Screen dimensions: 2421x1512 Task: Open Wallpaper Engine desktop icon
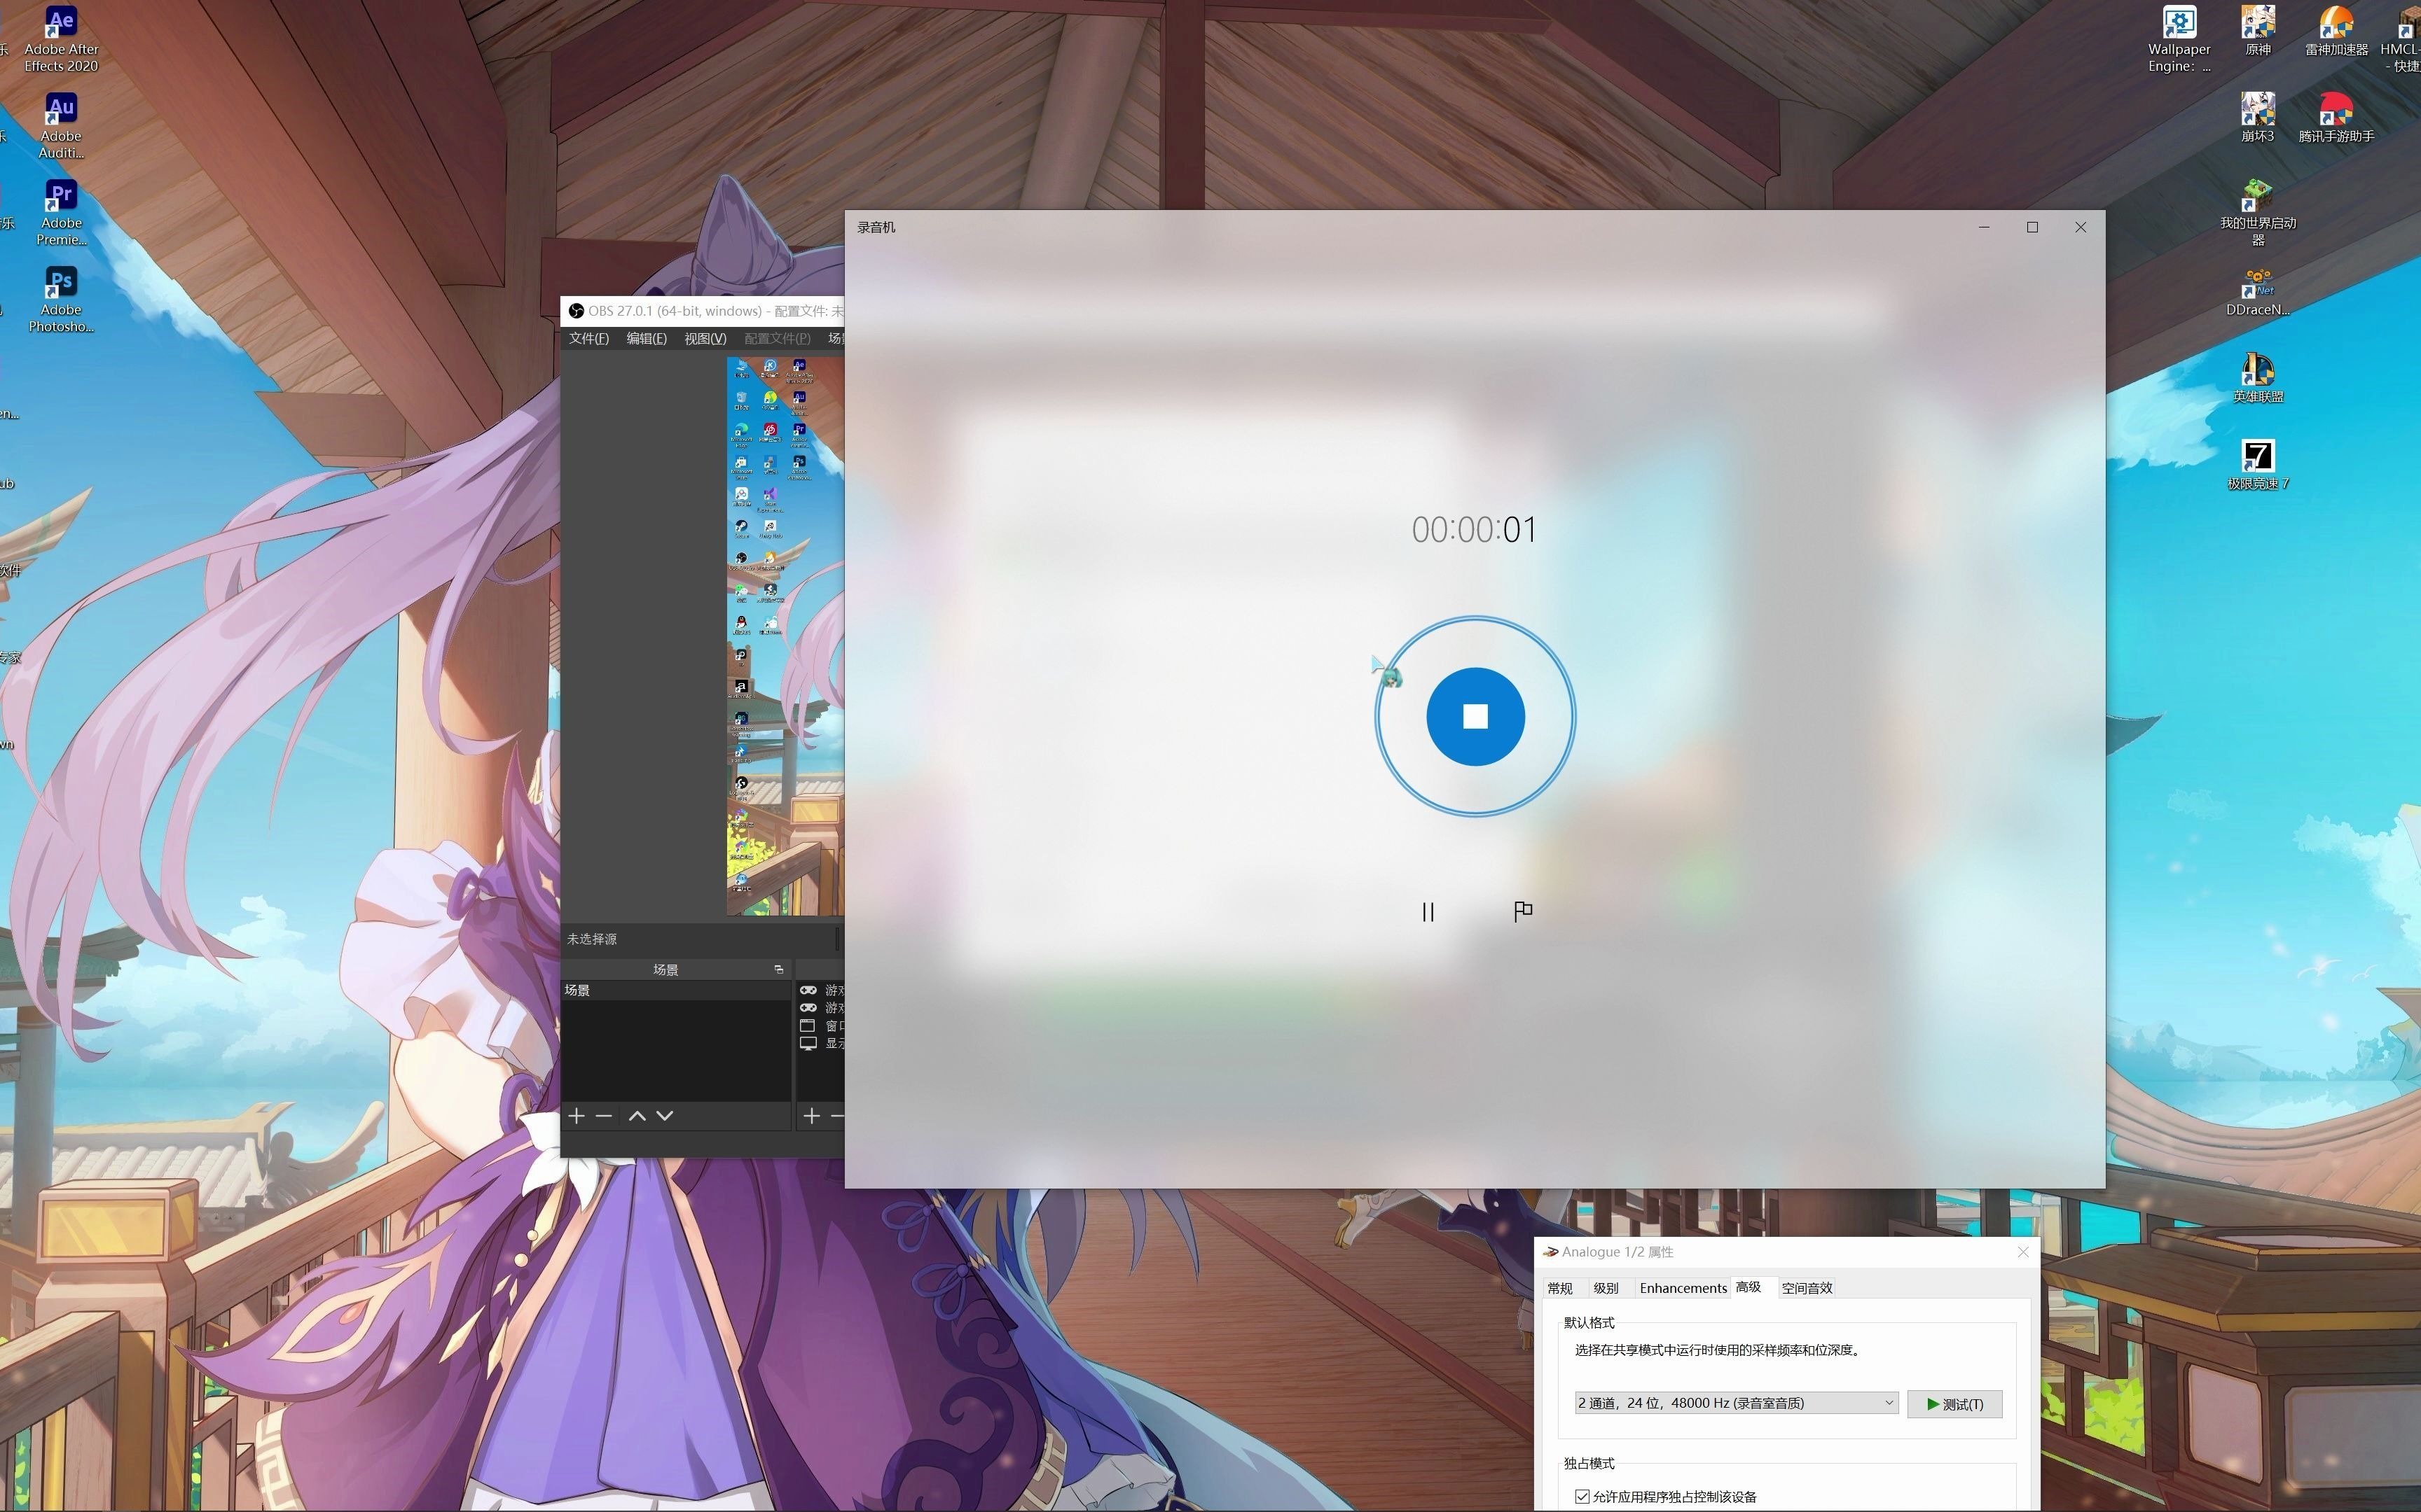pyautogui.click(x=2179, y=40)
